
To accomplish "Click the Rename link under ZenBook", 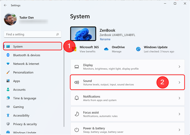I will pyautogui.click(x=105, y=39).
